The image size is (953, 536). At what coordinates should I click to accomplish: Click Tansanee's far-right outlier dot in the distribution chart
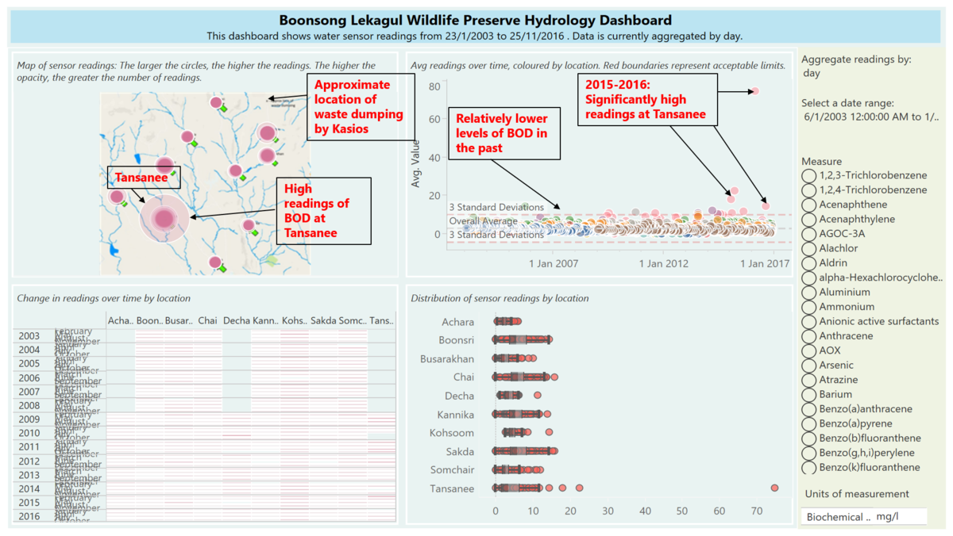[x=774, y=488]
